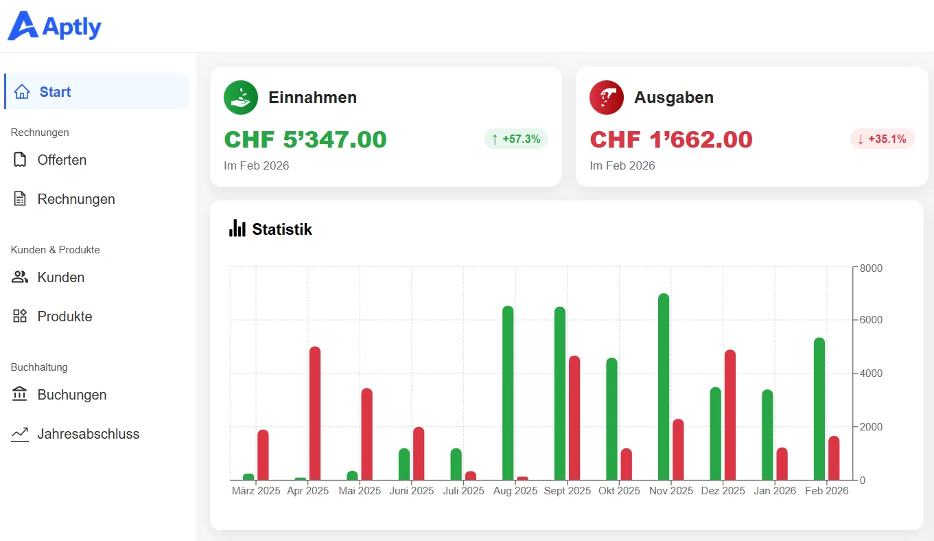Screen dimensions: 934x541
Task: Open the Kunden section
Action: pyautogui.click(x=61, y=277)
